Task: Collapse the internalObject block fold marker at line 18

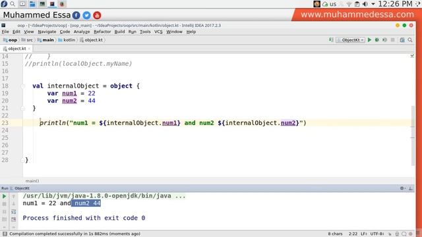Action: (23, 86)
